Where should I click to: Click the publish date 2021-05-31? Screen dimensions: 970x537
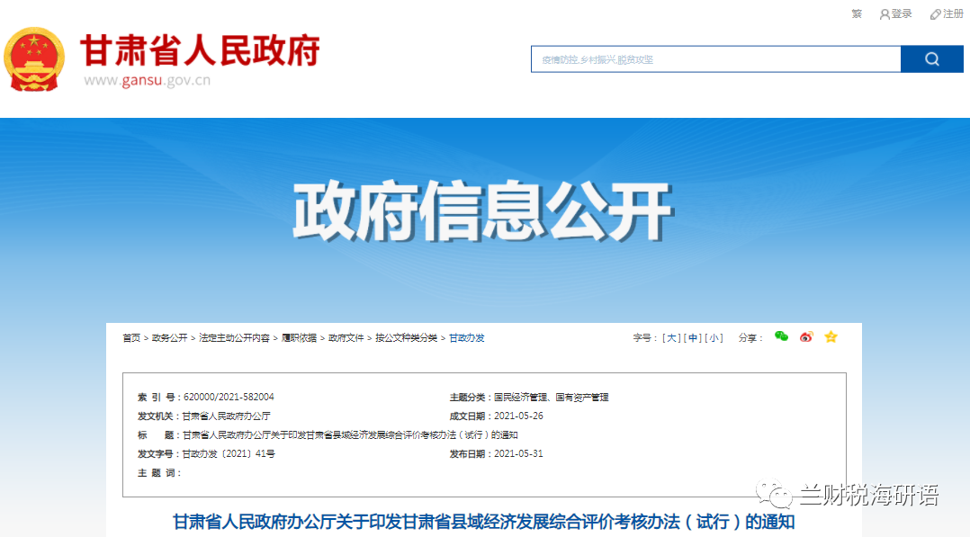click(518, 454)
